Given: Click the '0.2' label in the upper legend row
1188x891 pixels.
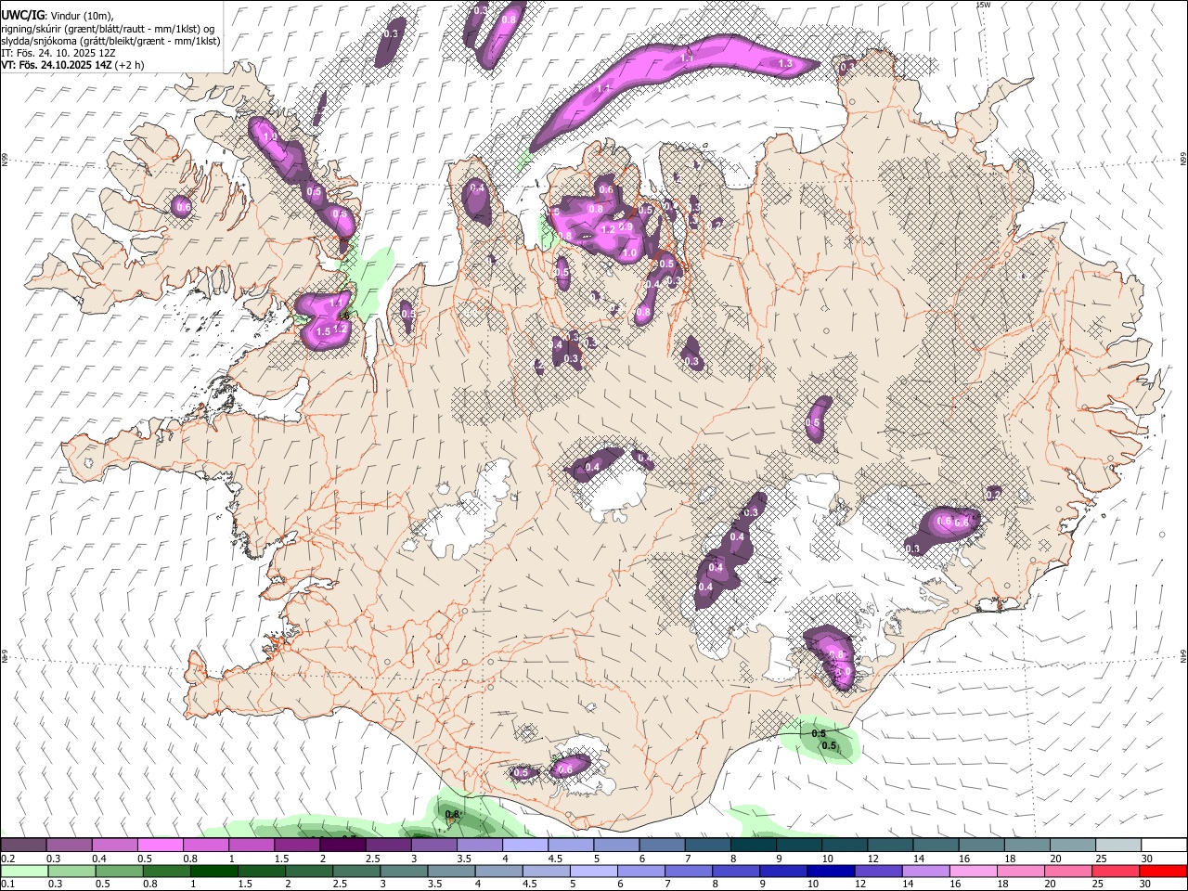Looking at the screenshot, I should pyautogui.click(x=7, y=859).
